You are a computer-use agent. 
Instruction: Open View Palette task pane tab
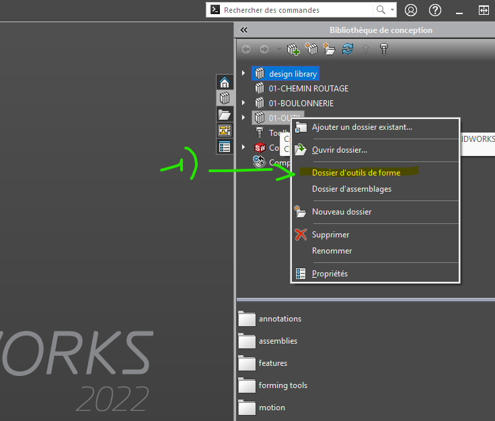click(x=225, y=130)
